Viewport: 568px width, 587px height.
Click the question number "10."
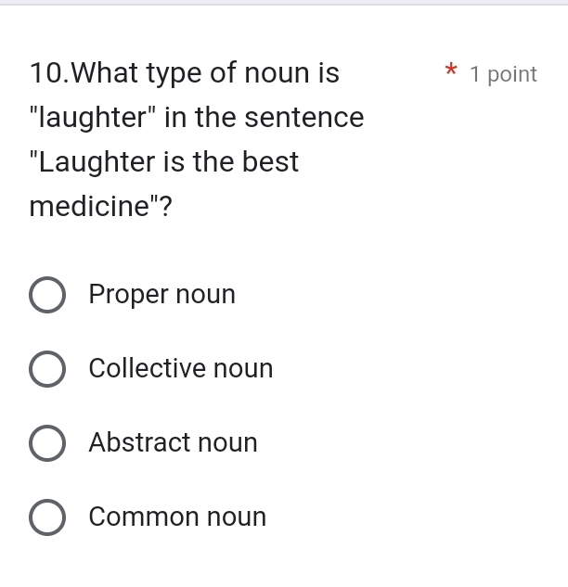click(49, 72)
